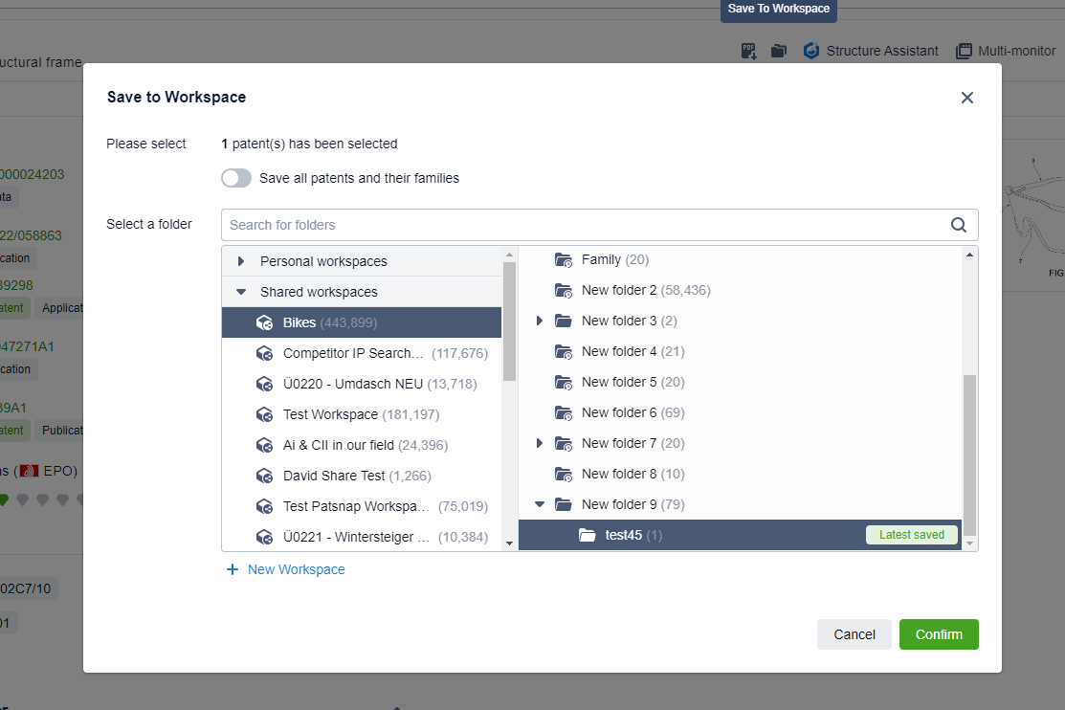Click the Save To Workspace folder icon
1065x710 pixels.
click(779, 51)
